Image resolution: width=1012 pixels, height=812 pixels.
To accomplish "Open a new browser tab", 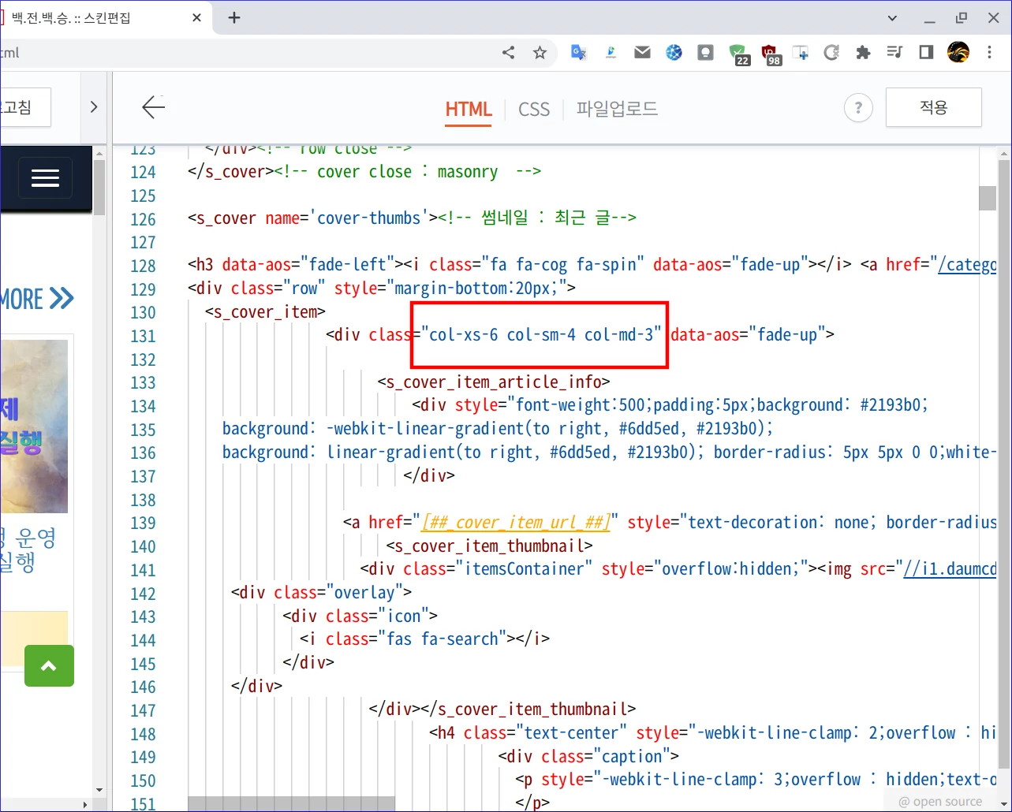I will 234,17.
